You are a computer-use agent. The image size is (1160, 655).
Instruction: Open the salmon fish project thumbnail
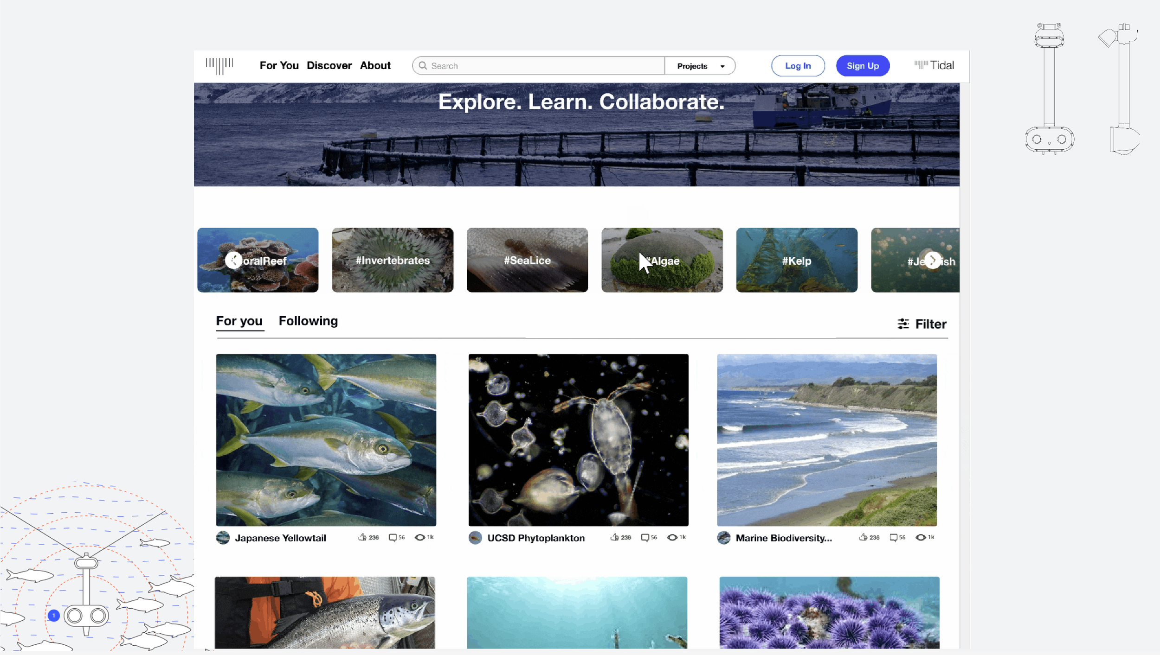point(325,612)
